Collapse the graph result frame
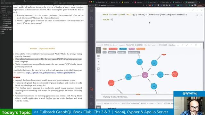This screenshot has width=205, height=115. click(192, 45)
